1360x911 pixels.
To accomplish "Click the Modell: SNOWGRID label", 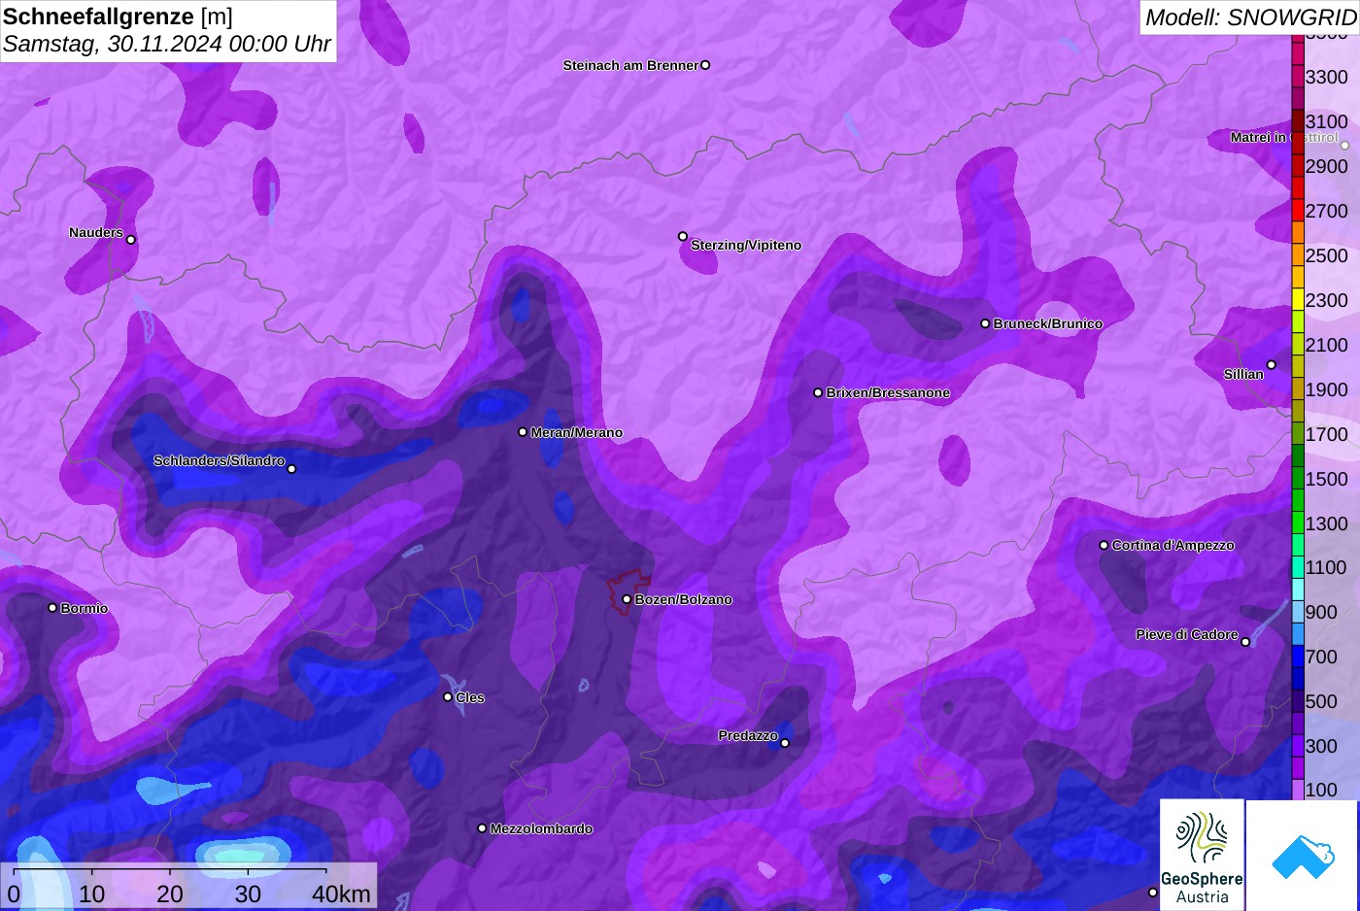I will tap(1250, 17).
